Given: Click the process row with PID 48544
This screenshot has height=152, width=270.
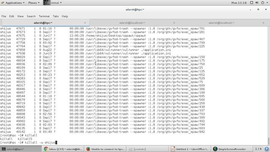Looking at the screenshot, I should pos(103,96).
